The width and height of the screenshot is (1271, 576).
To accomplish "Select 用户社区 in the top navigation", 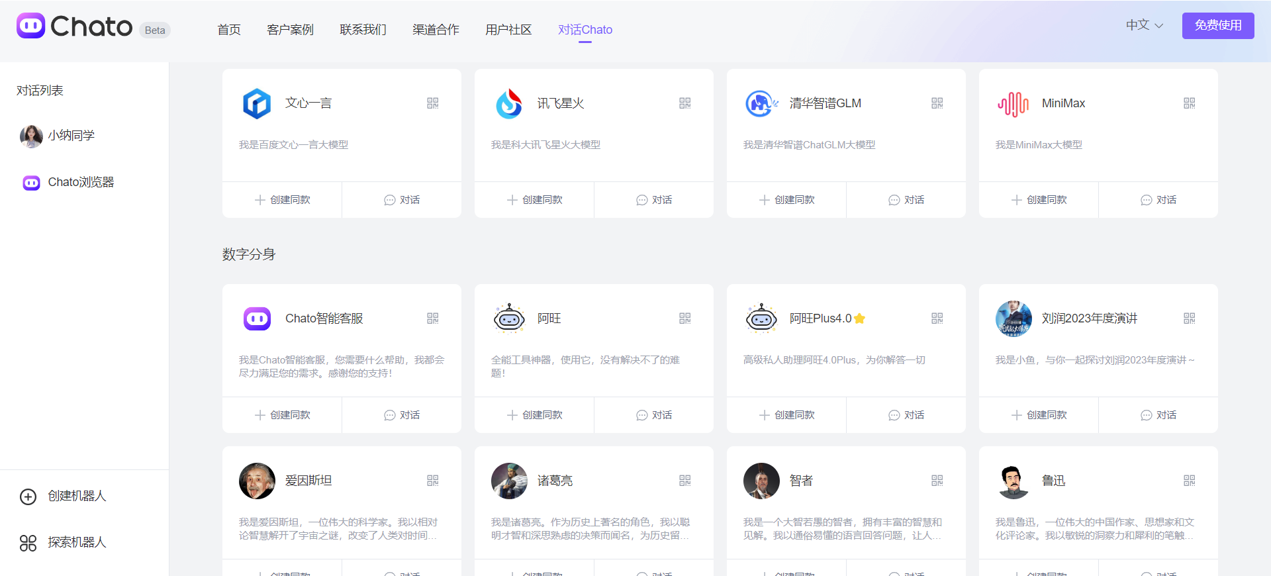I will [508, 30].
